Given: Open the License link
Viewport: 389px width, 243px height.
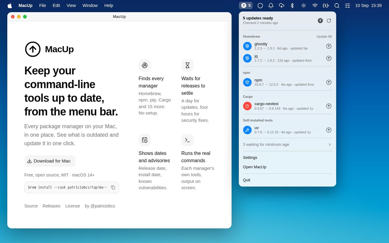Looking at the screenshot, I should (x=73, y=206).
